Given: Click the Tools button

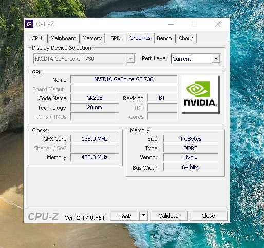Looking at the screenshot, I should pyautogui.click(x=125, y=216).
